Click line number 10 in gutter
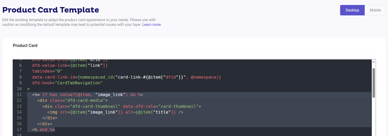This screenshot has width=388, height=136. [x=19, y=89]
